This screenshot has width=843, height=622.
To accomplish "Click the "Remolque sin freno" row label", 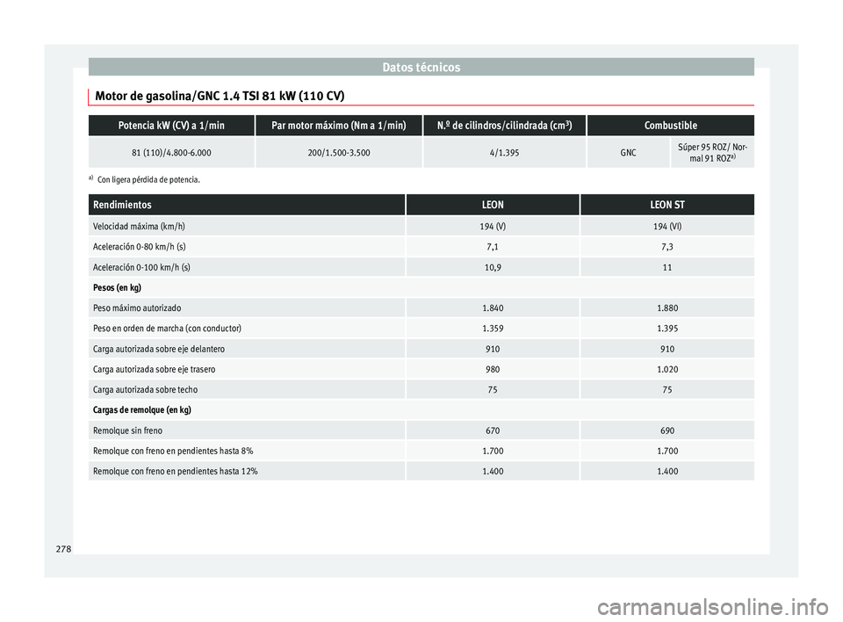I will pos(127,430).
